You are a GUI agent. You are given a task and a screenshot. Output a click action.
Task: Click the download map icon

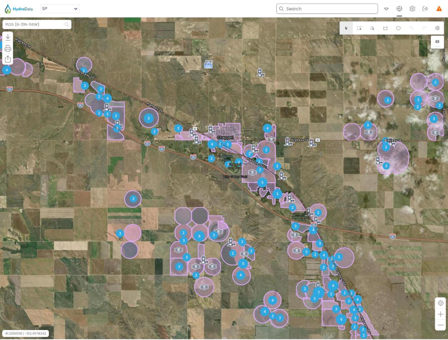pos(8,37)
